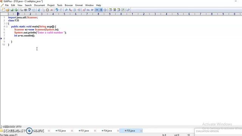This screenshot has height=136, width=242.
Task: Click the current-line arrow marker at line 8
Action: pos(1,39)
